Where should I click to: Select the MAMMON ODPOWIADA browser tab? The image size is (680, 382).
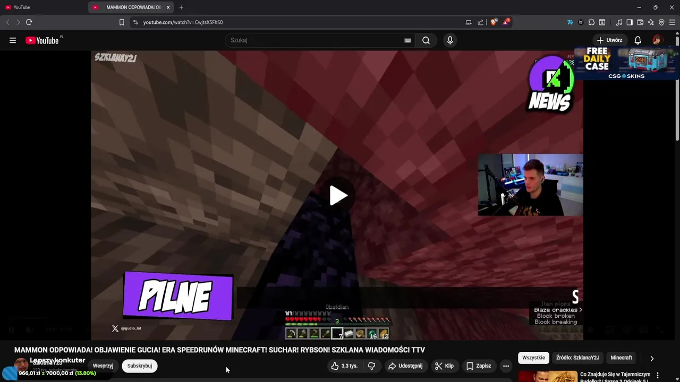pos(130,7)
